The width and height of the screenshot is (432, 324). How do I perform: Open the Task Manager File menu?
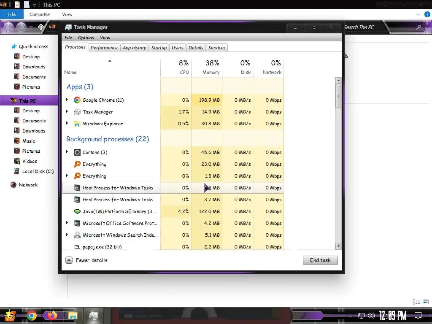(x=68, y=38)
